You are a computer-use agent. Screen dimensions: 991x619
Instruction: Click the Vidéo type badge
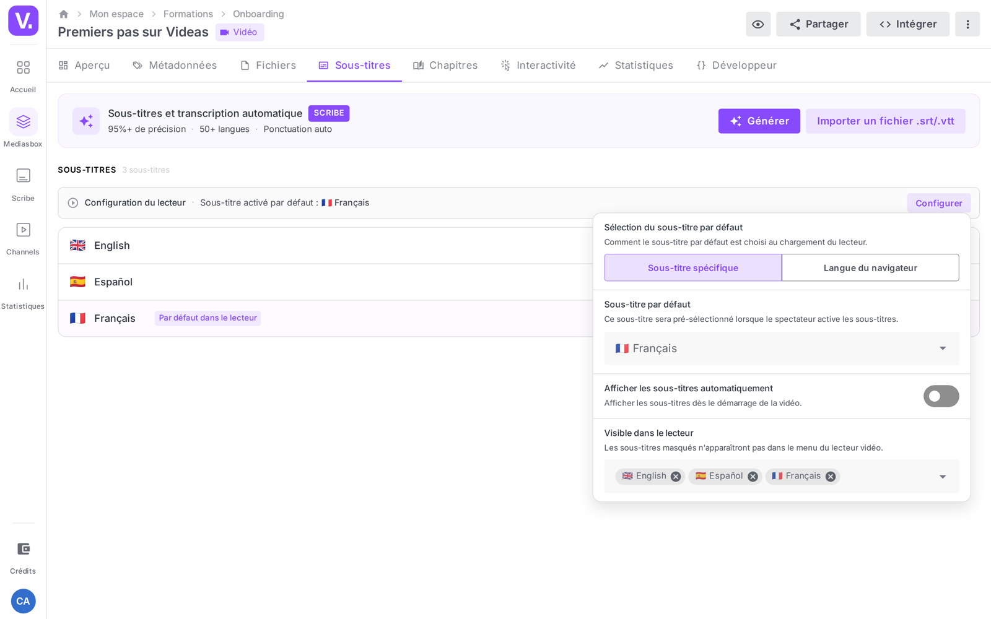239,32
